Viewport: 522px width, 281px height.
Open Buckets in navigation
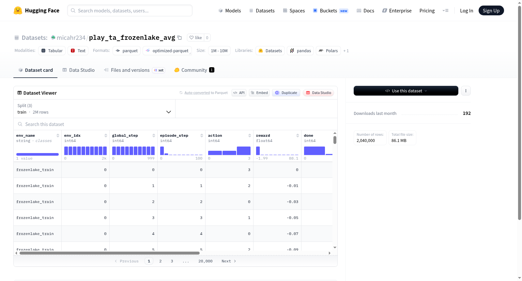[x=330, y=11]
